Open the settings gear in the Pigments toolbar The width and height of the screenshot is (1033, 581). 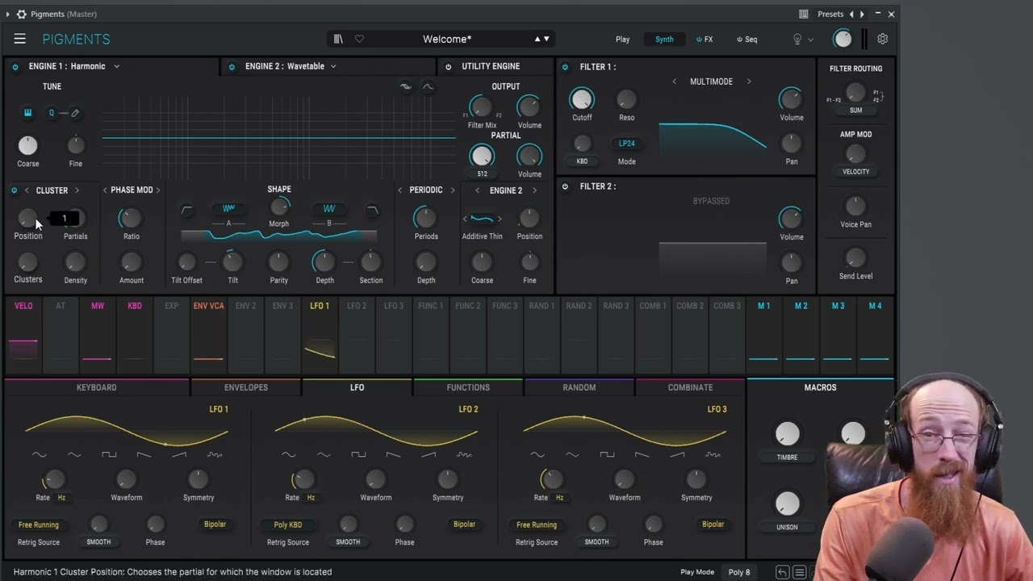click(x=882, y=39)
